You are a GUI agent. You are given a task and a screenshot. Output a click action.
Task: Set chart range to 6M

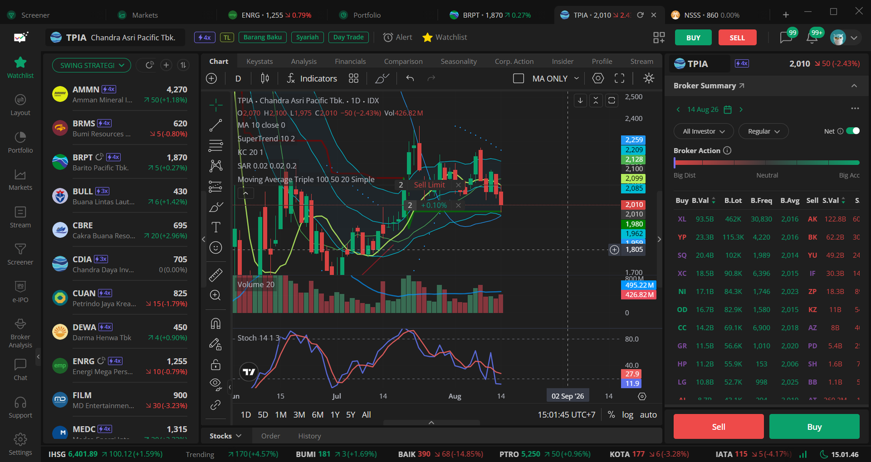click(317, 415)
